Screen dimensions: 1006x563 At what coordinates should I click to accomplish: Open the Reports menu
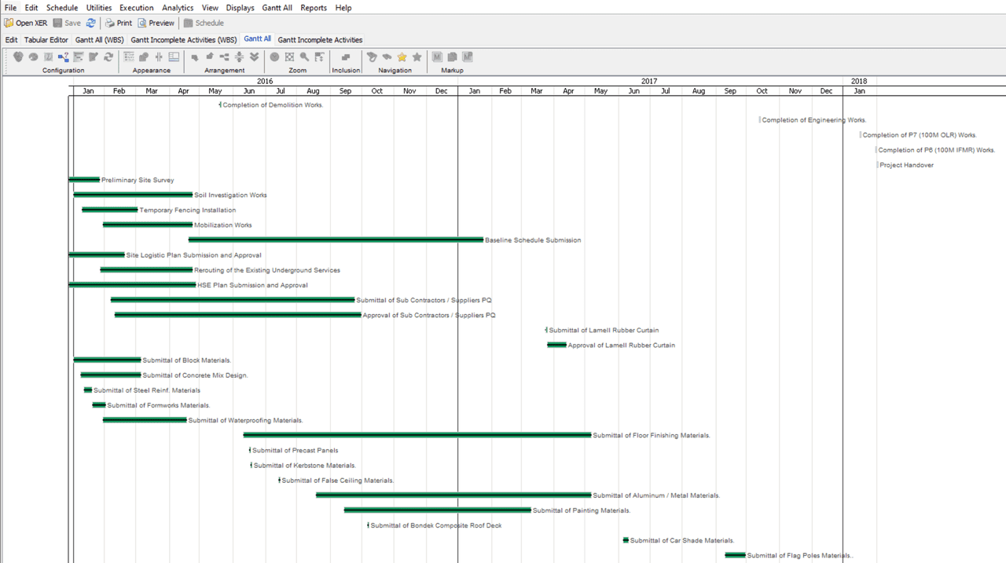314,7
